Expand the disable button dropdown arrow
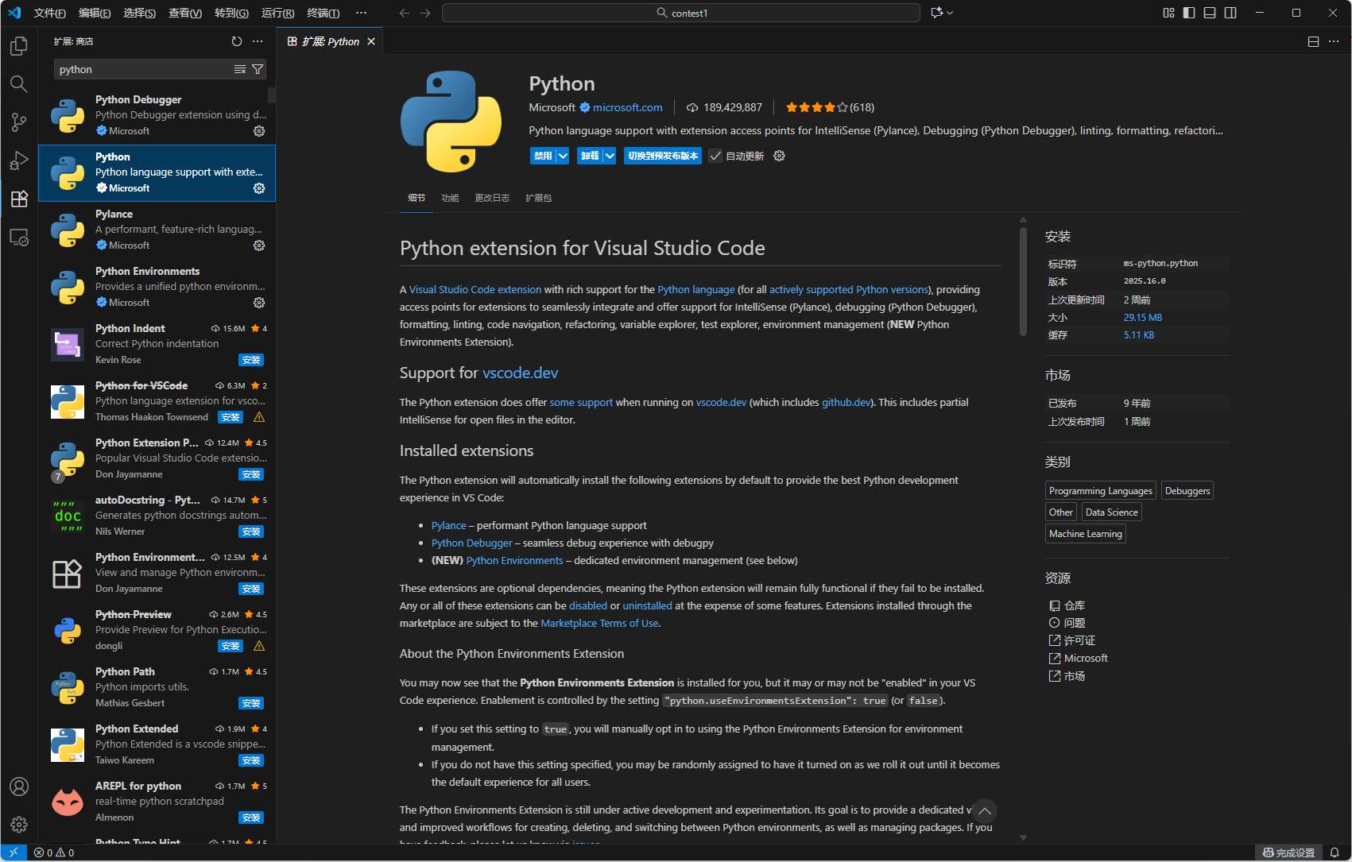The width and height of the screenshot is (1352, 862). pos(563,157)
